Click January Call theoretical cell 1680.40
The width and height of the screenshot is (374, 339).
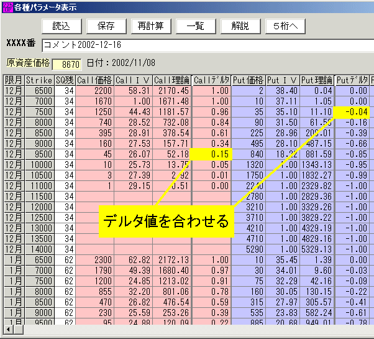171,271
